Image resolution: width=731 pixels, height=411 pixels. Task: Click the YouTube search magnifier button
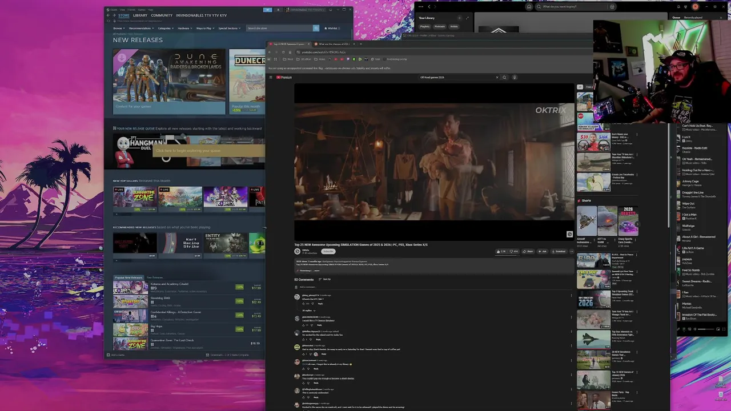(504, 77)
